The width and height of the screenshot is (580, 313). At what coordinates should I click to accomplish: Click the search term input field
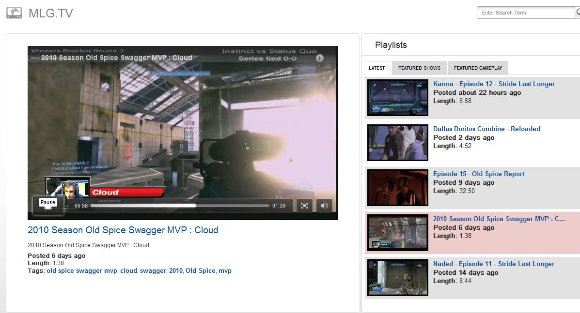pos(526,13)
